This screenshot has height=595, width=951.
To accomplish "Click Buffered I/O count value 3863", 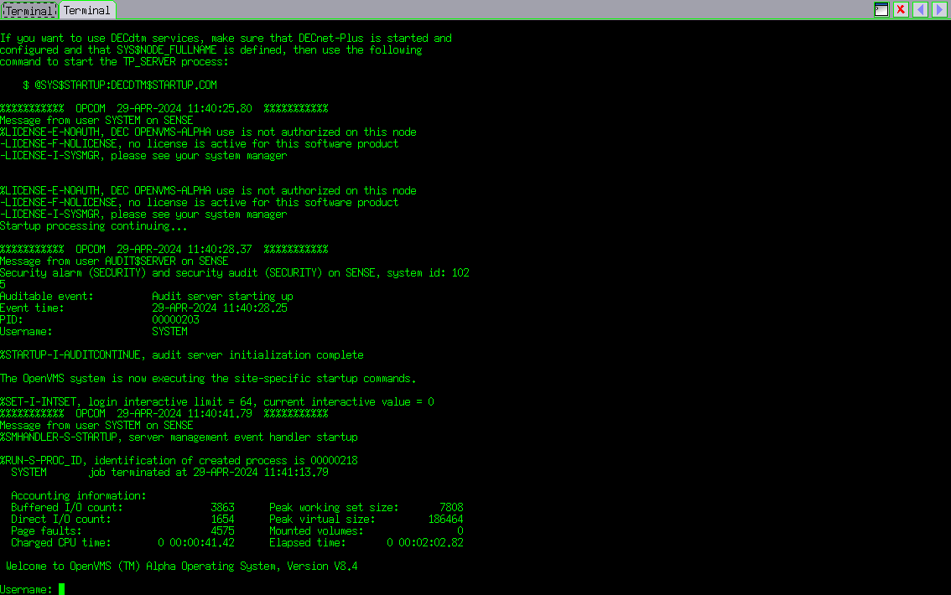I will coord(222,507).
